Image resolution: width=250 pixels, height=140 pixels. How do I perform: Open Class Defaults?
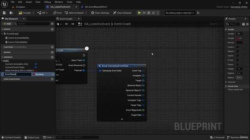(122, 13)
